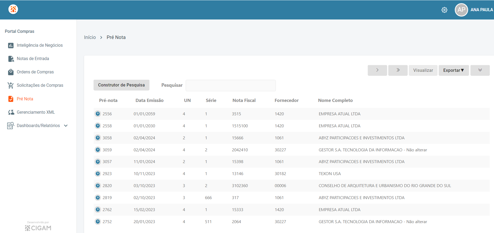
Task: Click fornecedor code 00006
Action: [x=280, y=186]
